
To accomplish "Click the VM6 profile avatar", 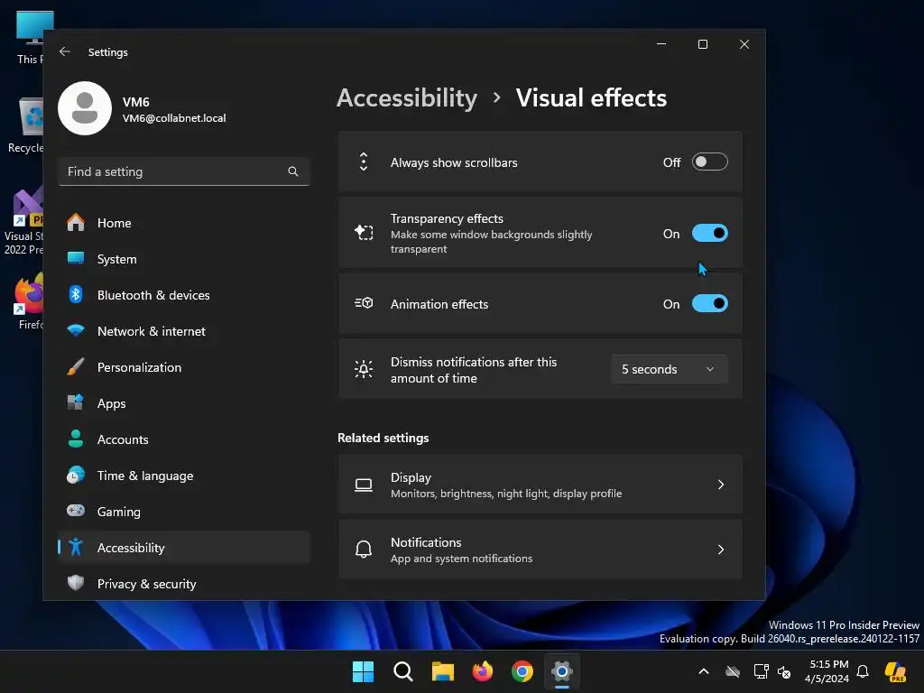I will pos(85,108).
